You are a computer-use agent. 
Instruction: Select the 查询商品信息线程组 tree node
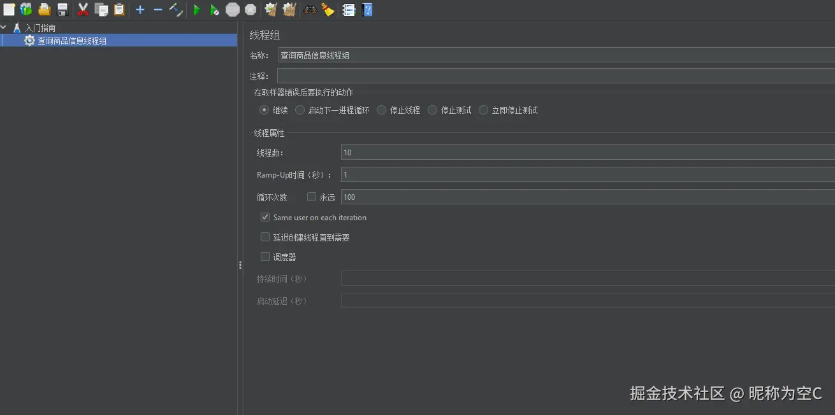click(x=72, y=40)
